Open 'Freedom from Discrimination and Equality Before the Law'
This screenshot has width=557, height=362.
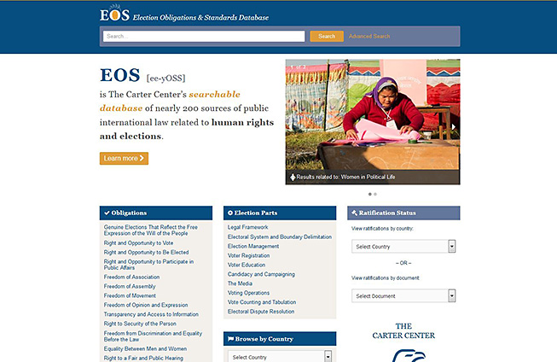point(153,336)
